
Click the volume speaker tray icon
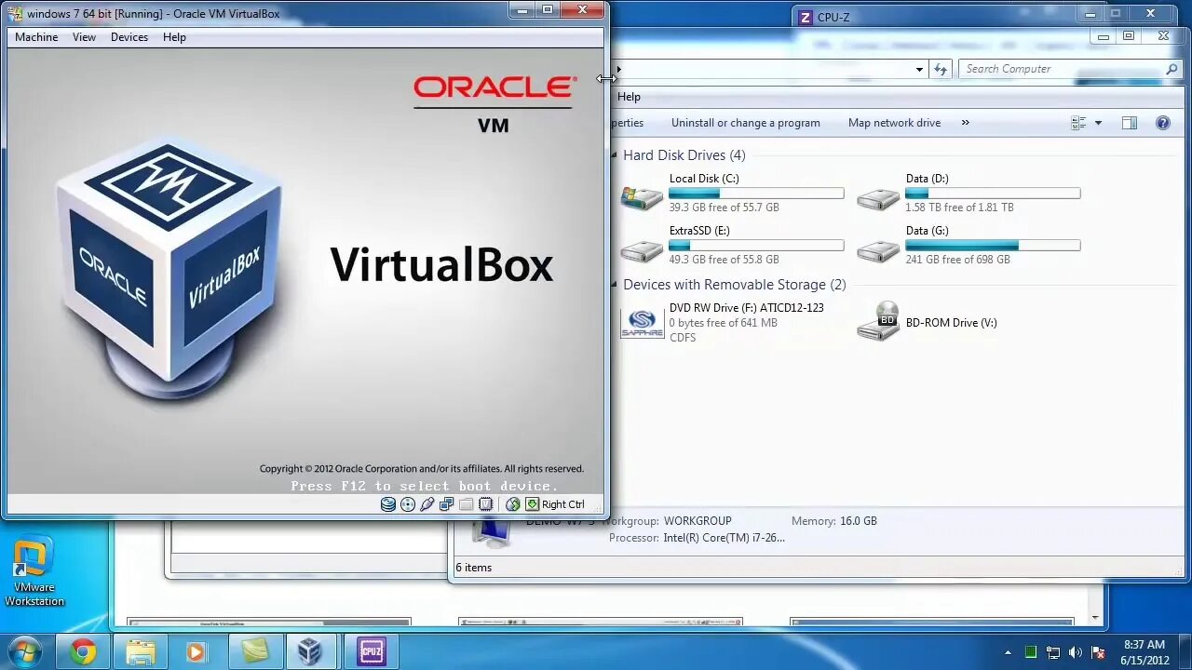pos(1076,652)
